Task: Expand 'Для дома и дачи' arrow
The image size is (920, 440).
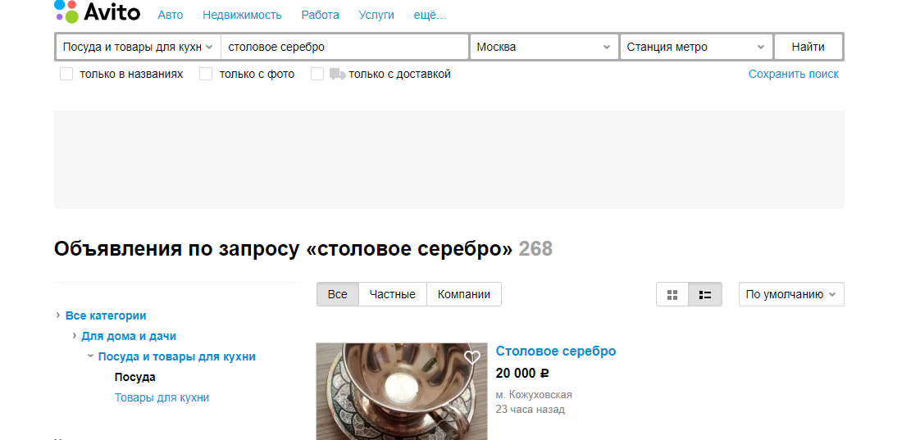Action: click(75, 336)
